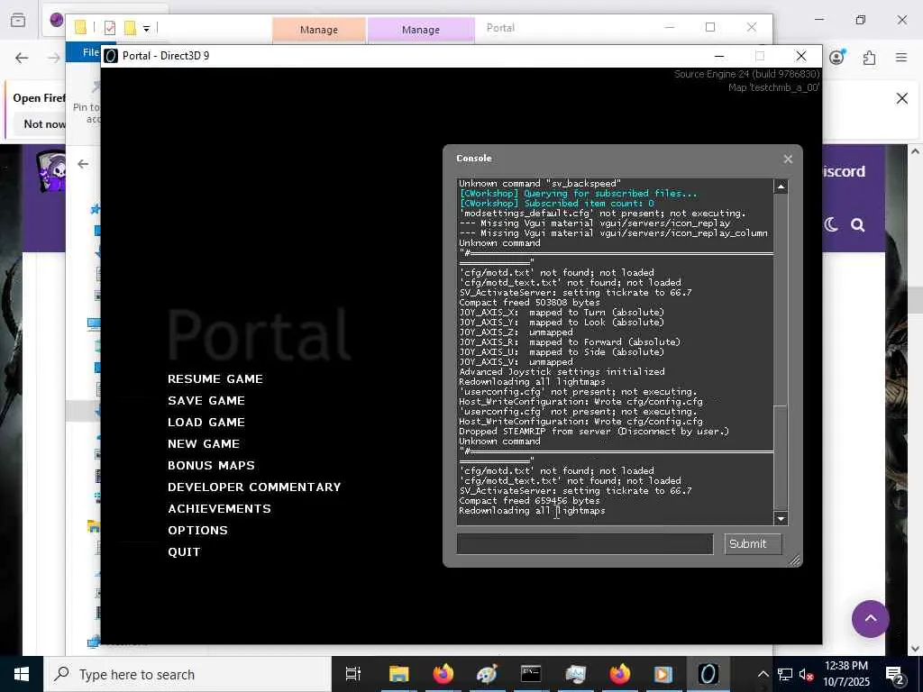Open the Windows Start menu
The height and width of the screenshot is (692, 923).
click(22, 674)
